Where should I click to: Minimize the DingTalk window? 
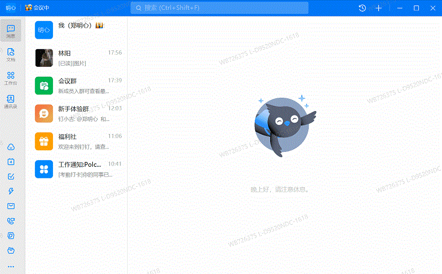pos(399,8)
